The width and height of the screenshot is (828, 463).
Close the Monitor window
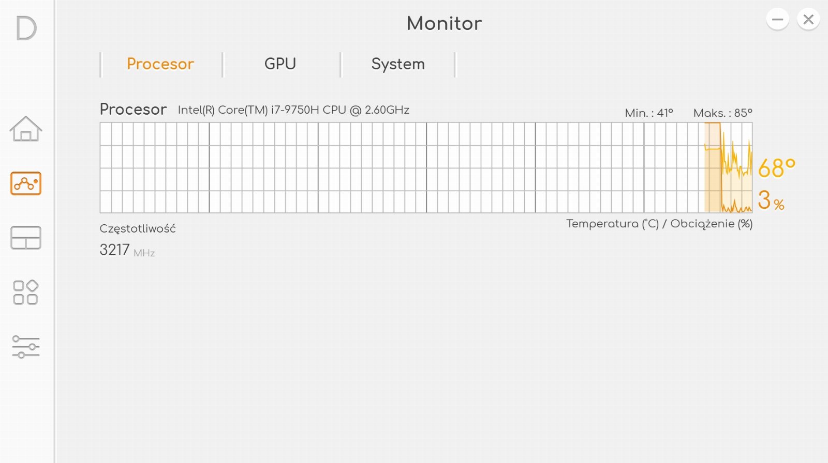tap(808, 20)
